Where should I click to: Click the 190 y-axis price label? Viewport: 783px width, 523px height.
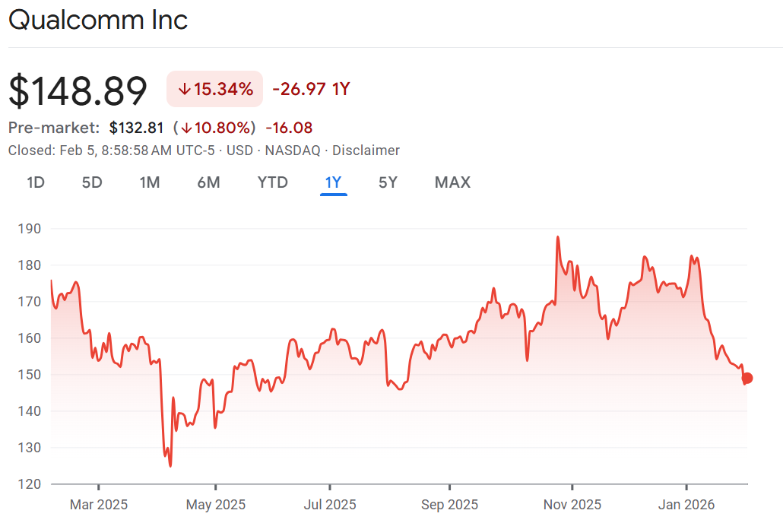[x=29, y=229]
